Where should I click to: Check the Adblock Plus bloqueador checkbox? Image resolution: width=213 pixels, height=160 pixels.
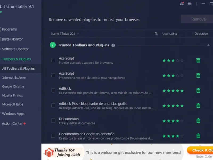(53, 105)
